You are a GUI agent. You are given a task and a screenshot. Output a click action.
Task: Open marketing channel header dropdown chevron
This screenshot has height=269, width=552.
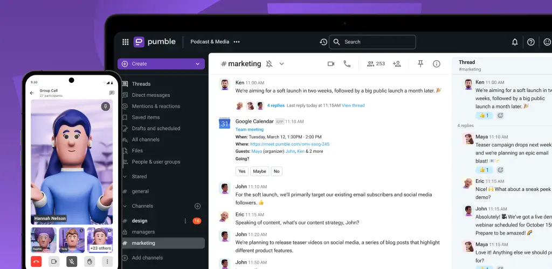281,63
